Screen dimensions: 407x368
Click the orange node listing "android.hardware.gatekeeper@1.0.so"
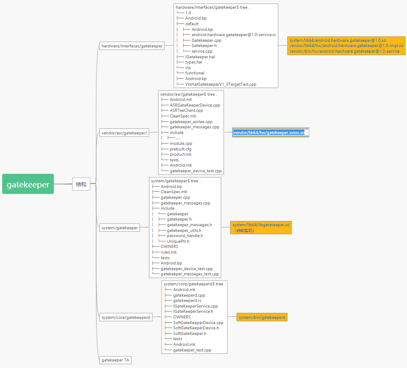(x=346, y=45)
